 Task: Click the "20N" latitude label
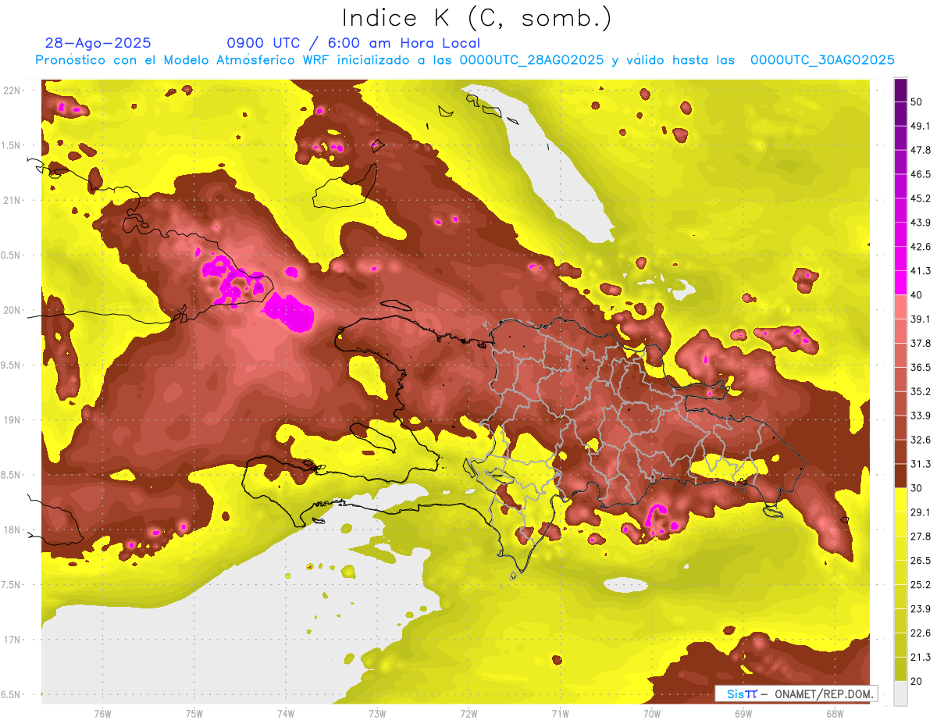tap(12, 310)
